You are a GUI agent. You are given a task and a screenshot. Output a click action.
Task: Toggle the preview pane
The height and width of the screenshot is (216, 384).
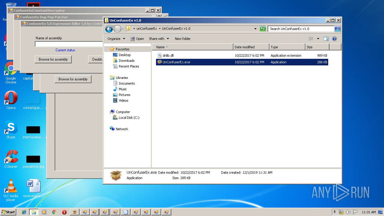326,39
